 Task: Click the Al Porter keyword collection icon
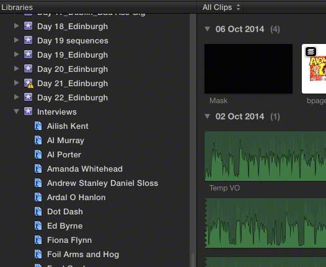coord(38,155)
